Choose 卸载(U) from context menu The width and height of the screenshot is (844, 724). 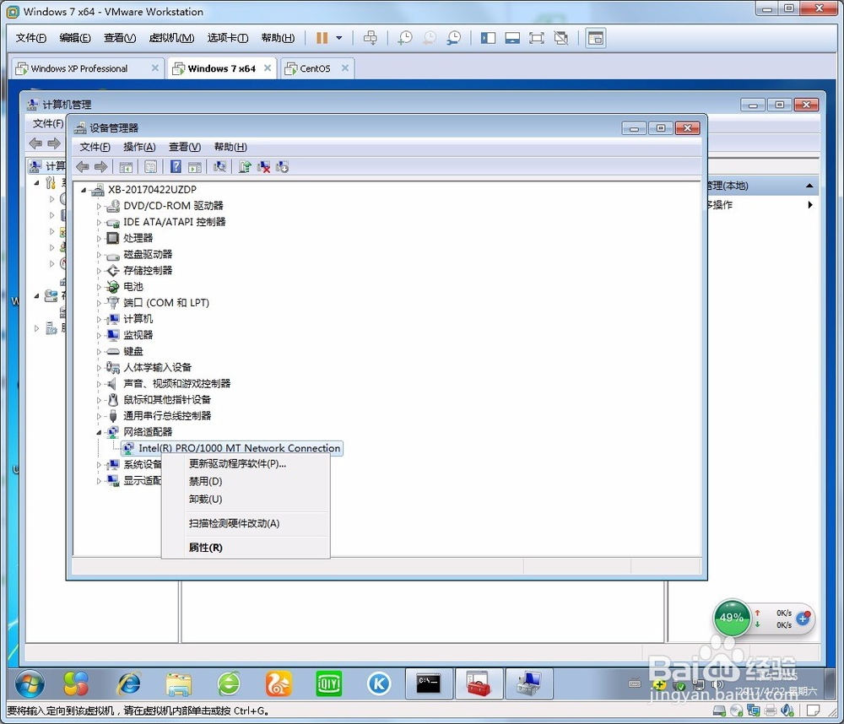pos(246,499)
